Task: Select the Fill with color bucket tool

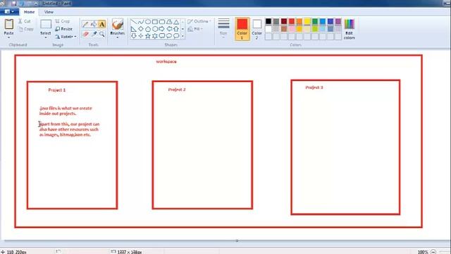Action: coord(94,25)
